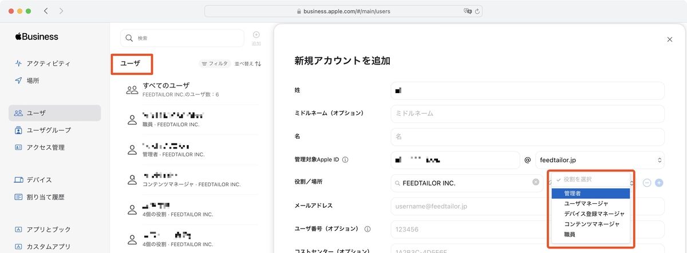Clear the FEEDTAILOR INC. location field
The image size is (687, 253).
(535, 183)
